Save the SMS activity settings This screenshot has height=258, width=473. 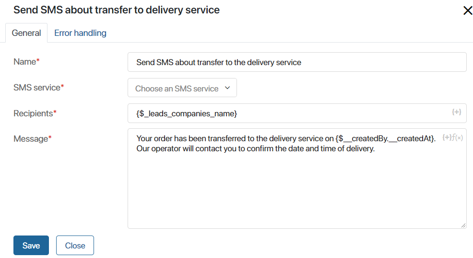tap(31, 246)
